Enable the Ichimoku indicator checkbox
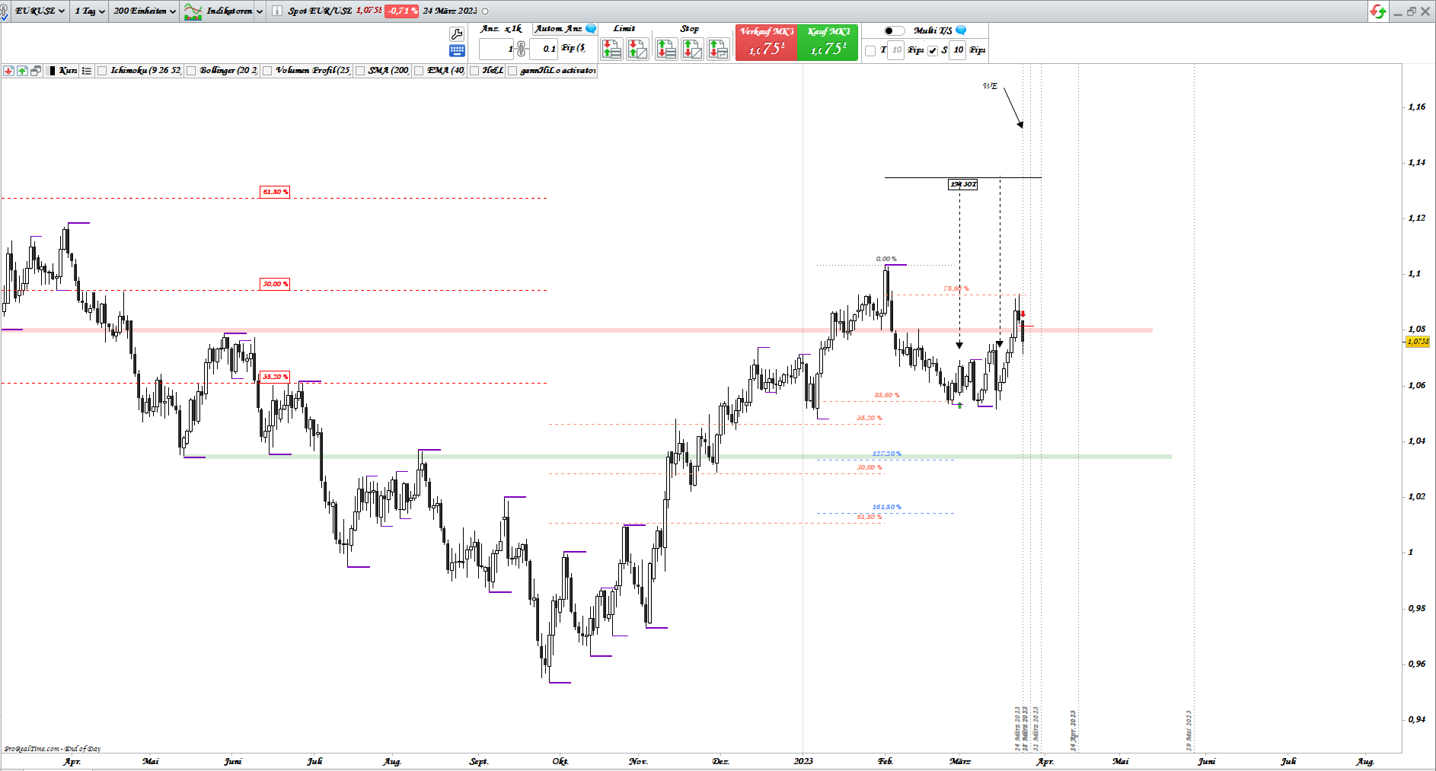1436x771 pixels. click(x=102, y=71)
